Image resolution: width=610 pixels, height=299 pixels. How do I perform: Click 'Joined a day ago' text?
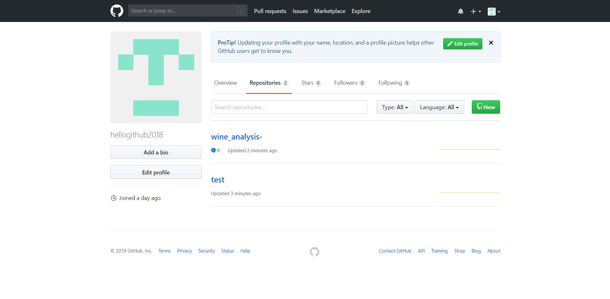[x=140, y=198]
